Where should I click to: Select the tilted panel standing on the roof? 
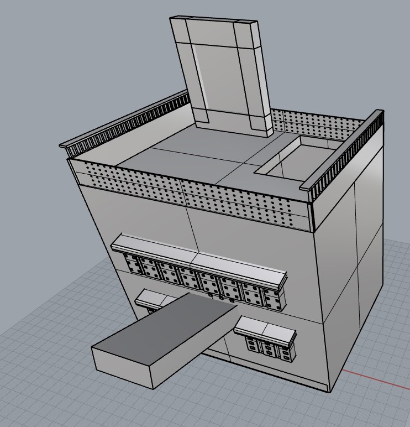pyautogui.click(x=222, y=76)
